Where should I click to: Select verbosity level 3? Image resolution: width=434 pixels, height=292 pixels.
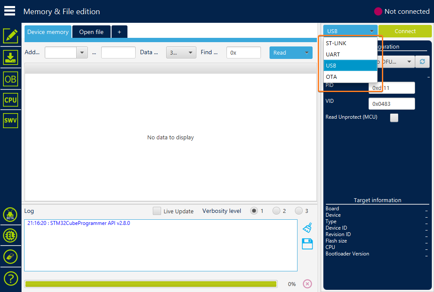299,211
